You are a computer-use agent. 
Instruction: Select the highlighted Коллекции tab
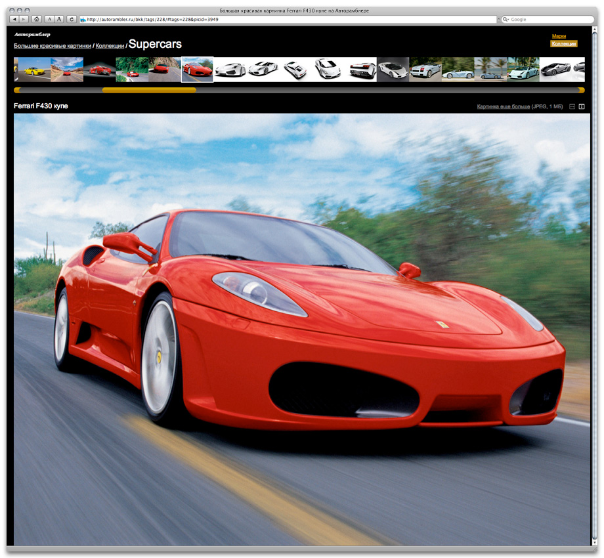(x=563, y=44)
